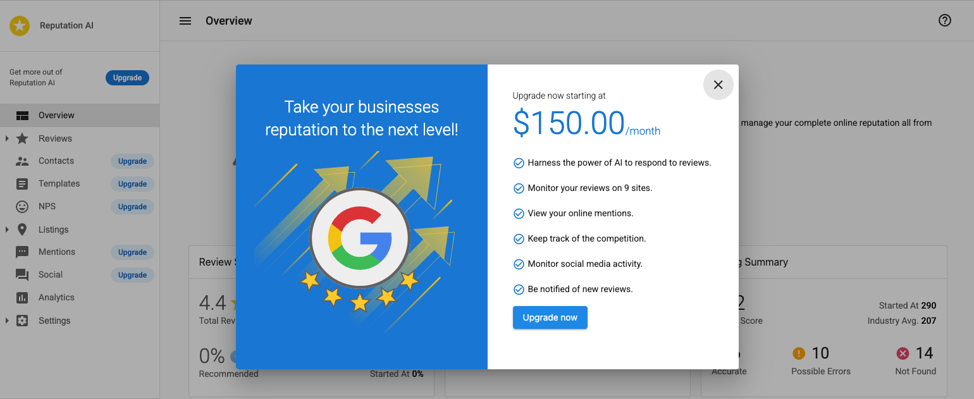Viewport: 974px width, 399px height.
Task: Click 'Keep track of the competition' line
Action: 586,238
